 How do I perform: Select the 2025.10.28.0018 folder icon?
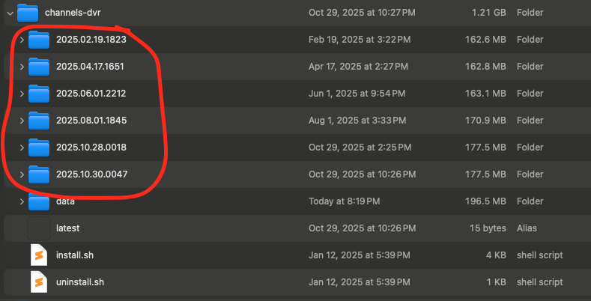click(x=39, y=148)
